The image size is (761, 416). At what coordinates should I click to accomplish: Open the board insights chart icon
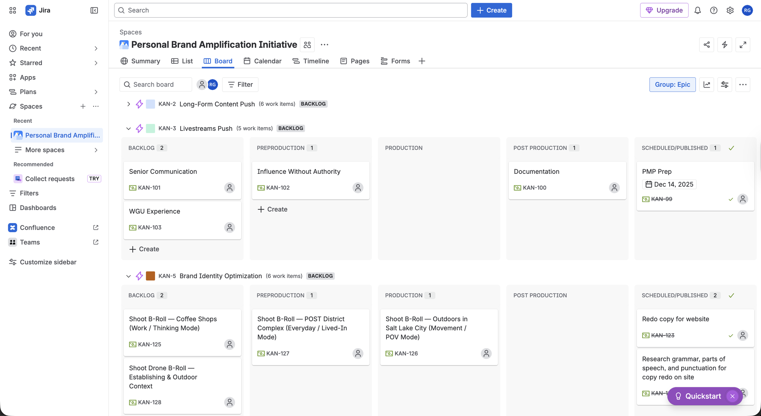707,84
